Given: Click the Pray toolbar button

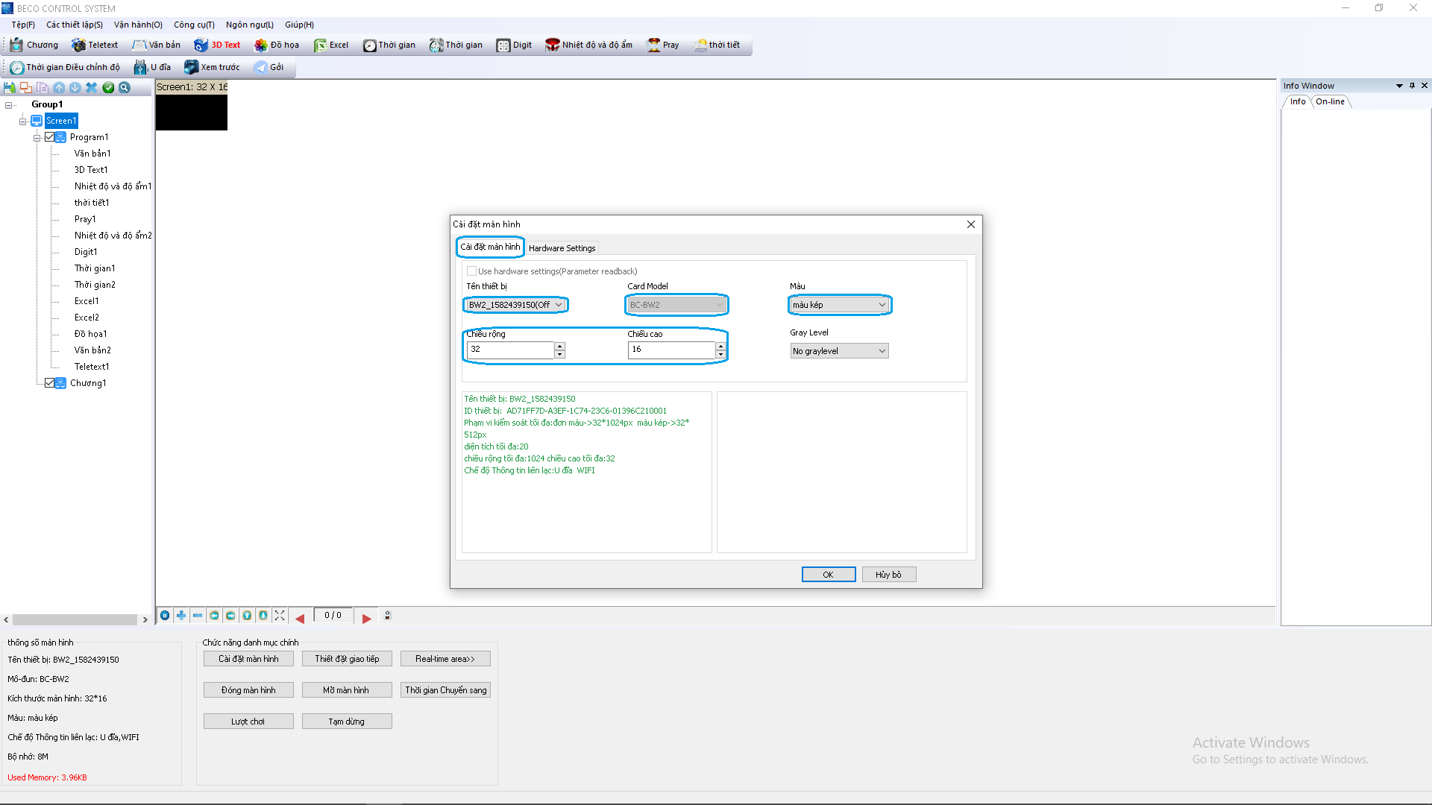Looking at the screenshot, I should click(663, 45).
